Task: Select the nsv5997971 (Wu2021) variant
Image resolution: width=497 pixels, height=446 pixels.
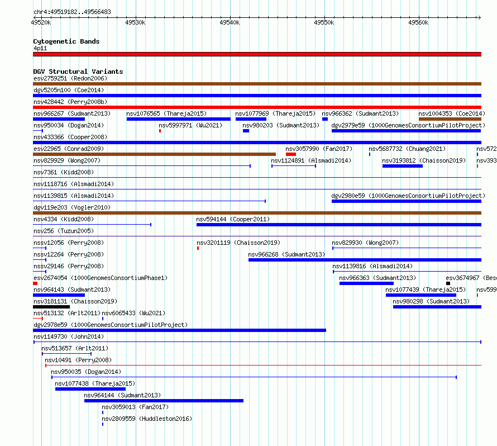Action: point(160,131)
